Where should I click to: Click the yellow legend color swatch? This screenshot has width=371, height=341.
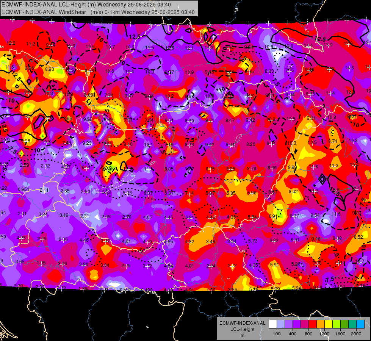329,324
